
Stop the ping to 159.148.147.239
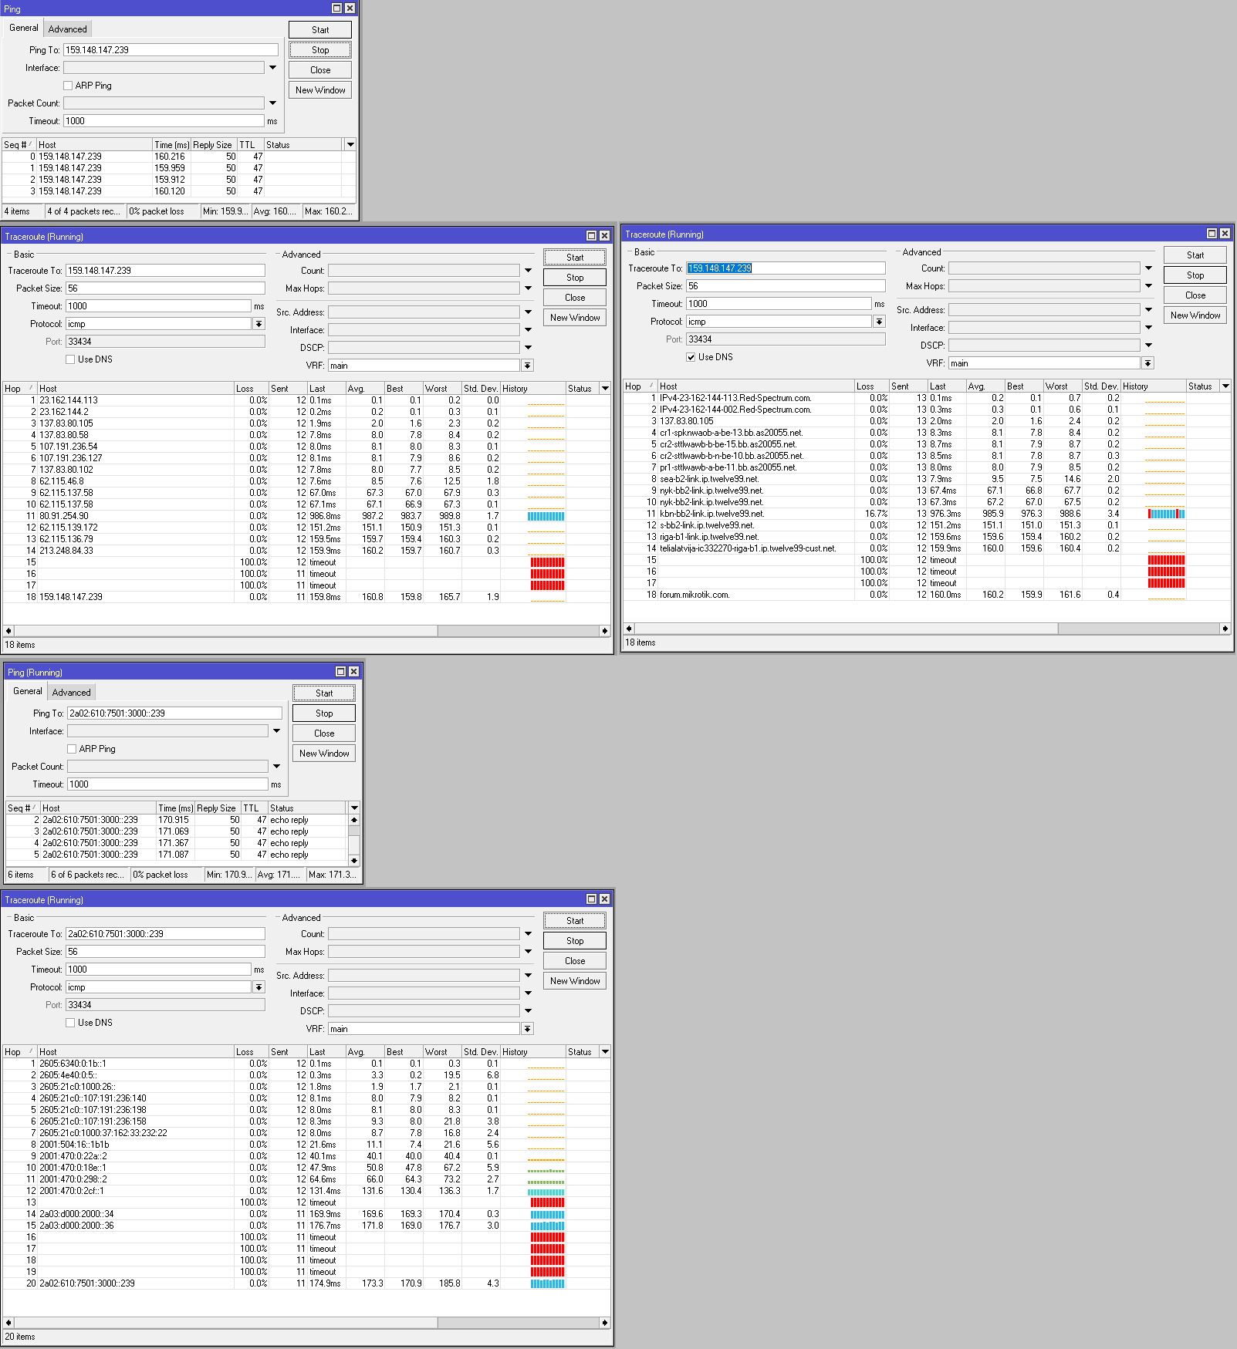(319, 49)
